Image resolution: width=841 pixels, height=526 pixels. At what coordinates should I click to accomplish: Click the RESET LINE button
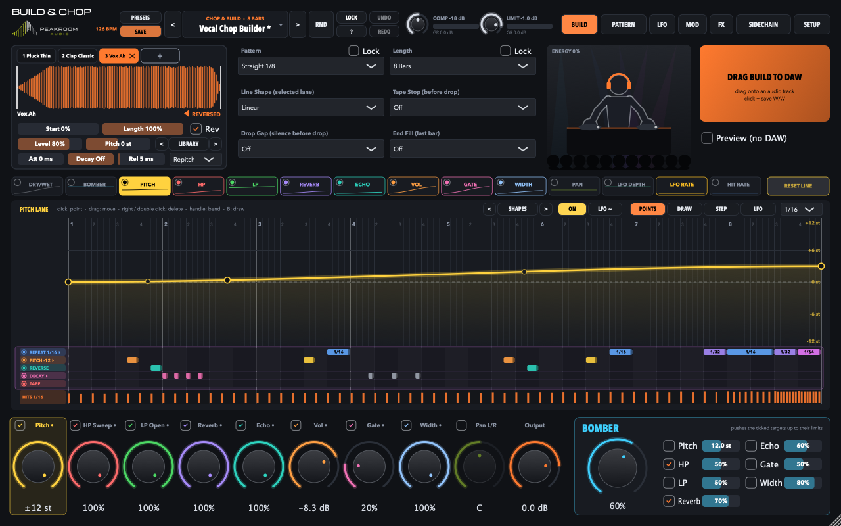click(x=798, y=186)
